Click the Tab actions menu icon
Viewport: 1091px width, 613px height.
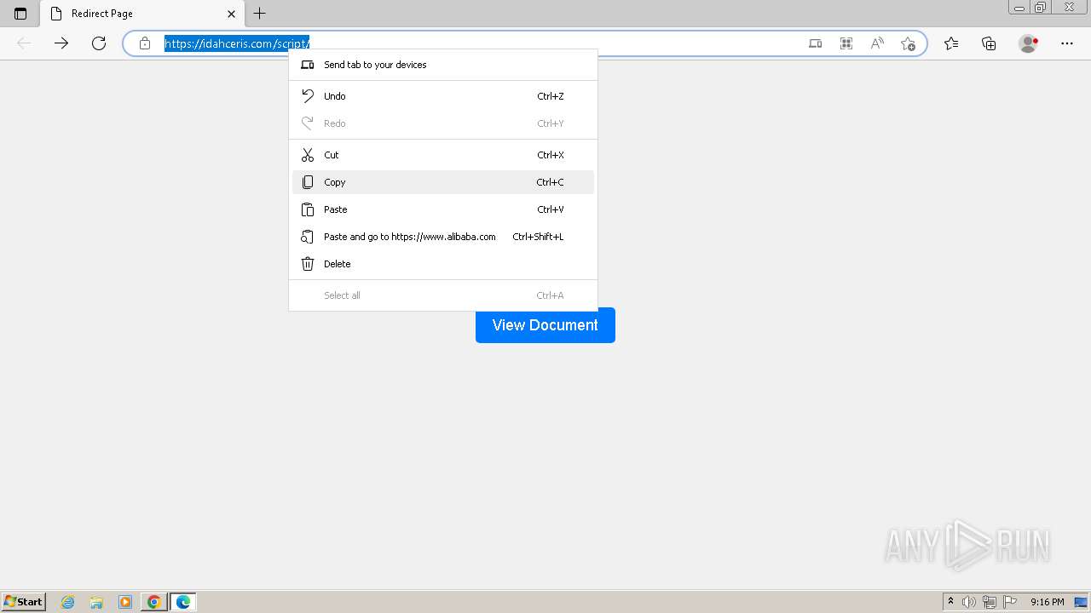tap(20, 14)
